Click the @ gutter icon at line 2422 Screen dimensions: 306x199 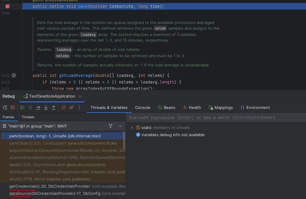[14, 75]
